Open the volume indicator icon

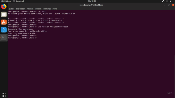pos(167,1)
